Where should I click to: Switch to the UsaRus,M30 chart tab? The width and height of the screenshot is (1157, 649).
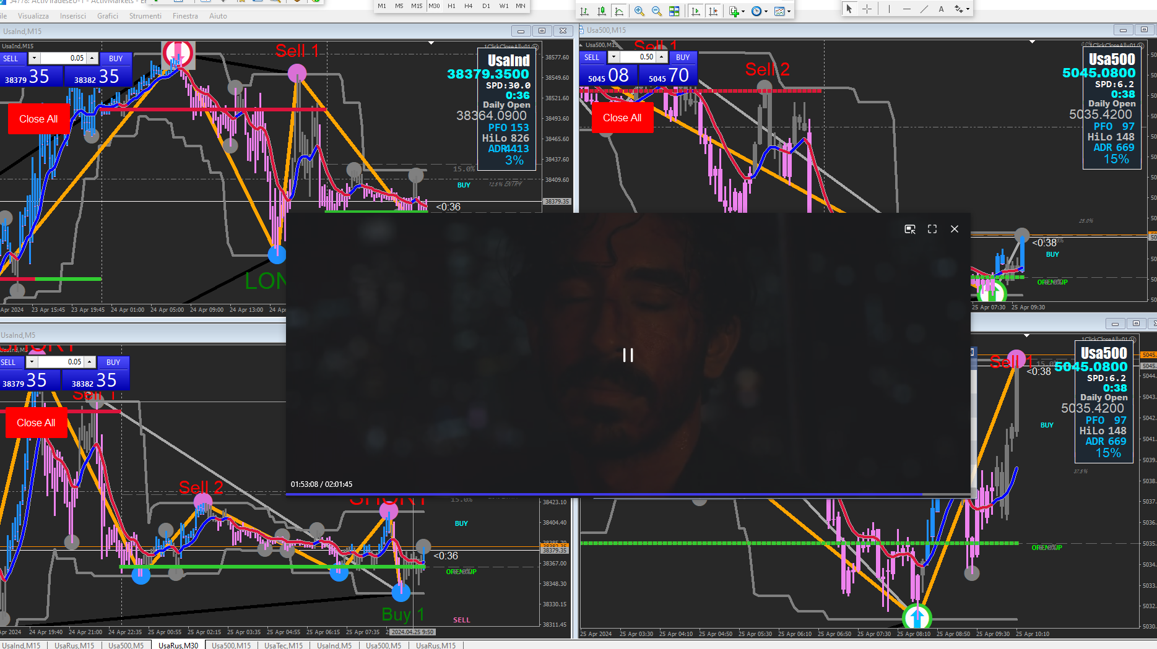[x=178, y=645]
